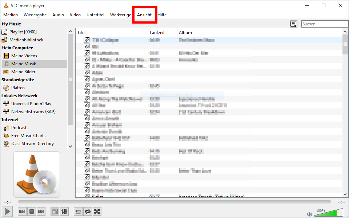This screenshot has width=349, height=218.
Task: Click the previous track button
Action: (22, 211)
